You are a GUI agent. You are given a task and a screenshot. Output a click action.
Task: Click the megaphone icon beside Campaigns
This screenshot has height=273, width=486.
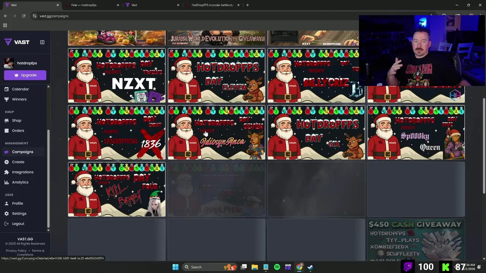pyautogui.click(x=6, y=152)
